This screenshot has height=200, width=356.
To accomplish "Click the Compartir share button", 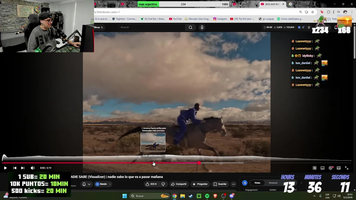I will click(x=179, y=184).
